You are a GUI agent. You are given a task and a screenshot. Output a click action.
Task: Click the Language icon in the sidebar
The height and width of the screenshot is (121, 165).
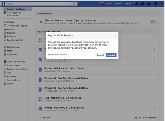[5, 36]
